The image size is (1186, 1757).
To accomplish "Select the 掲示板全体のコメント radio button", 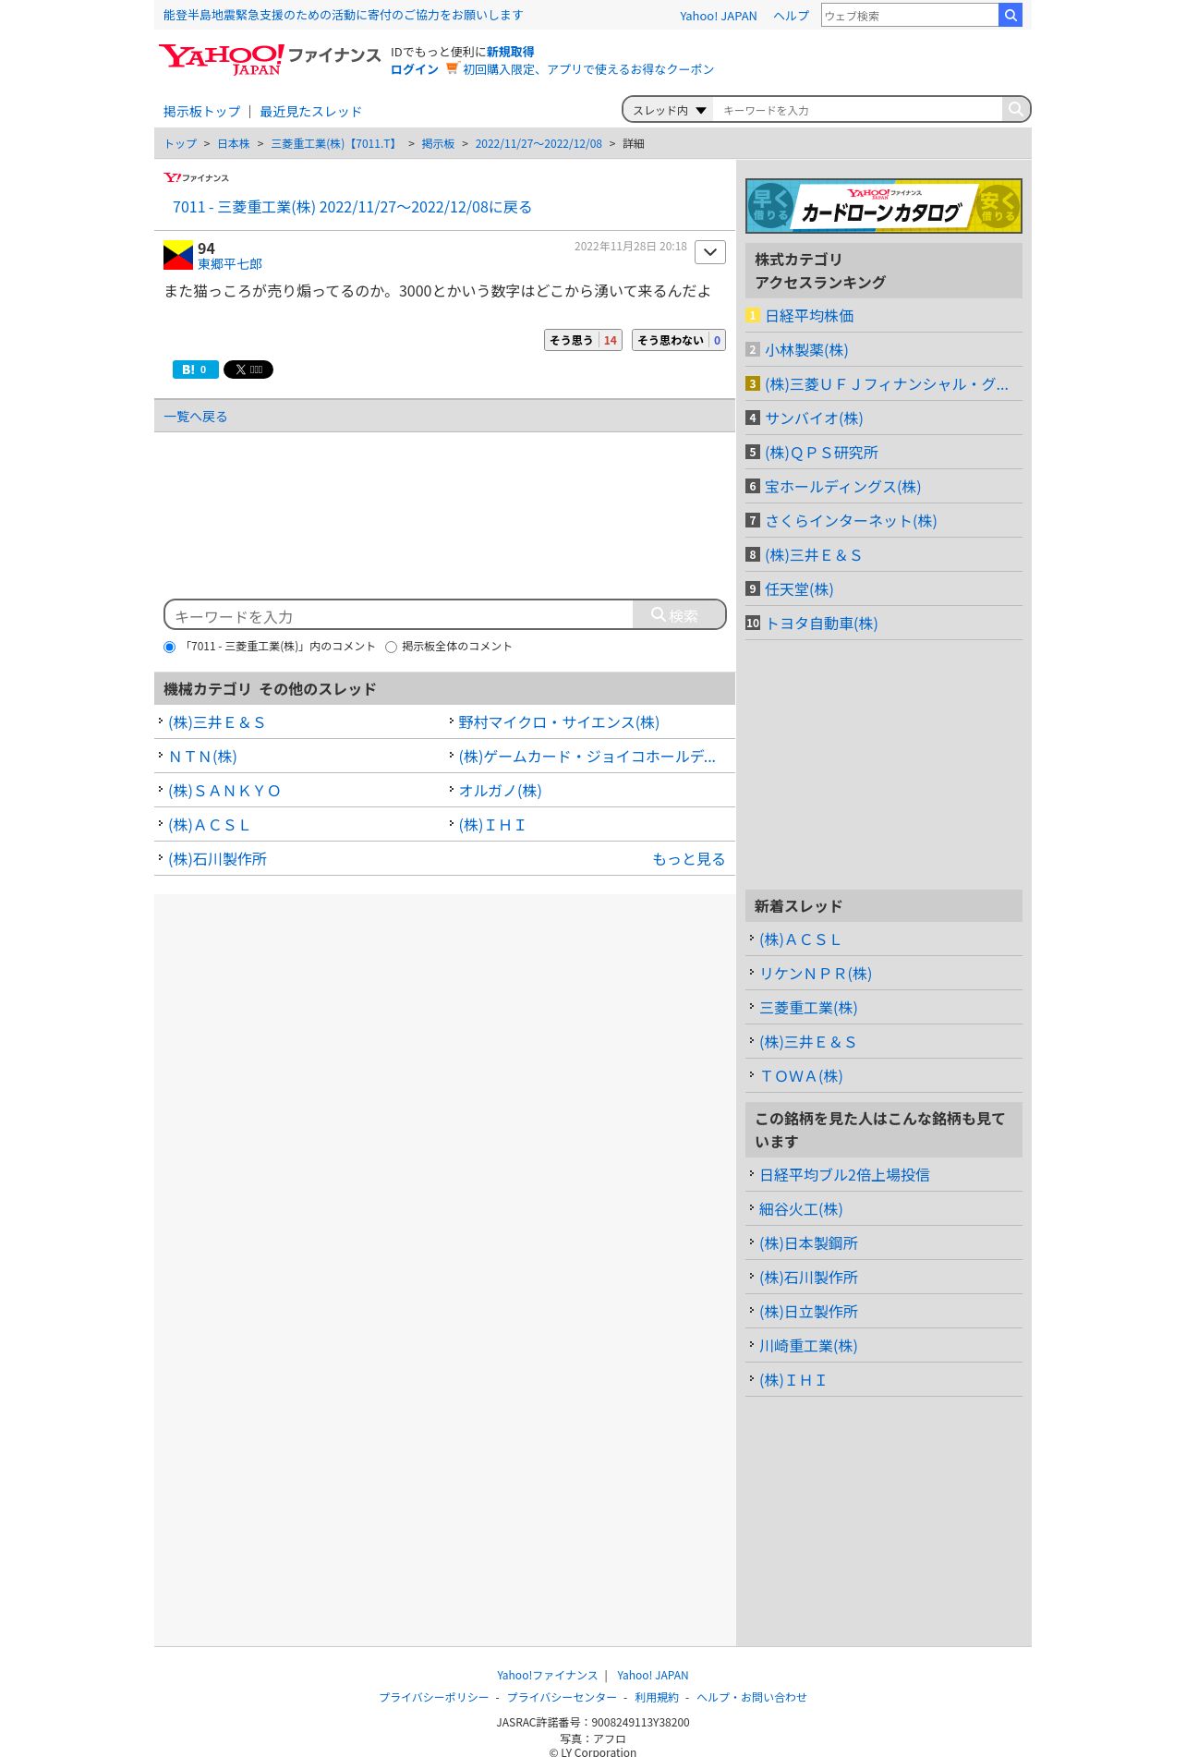I will point(391,647).
